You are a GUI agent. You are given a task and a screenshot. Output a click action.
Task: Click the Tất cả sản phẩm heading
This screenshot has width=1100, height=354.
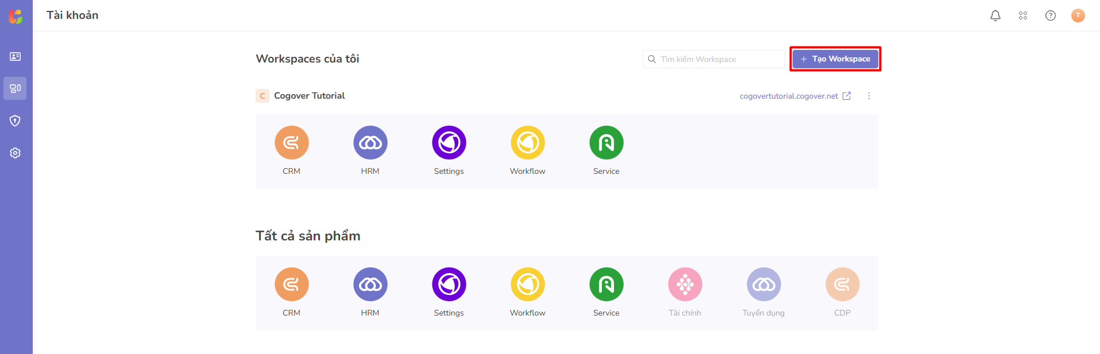tap(308, 236)
